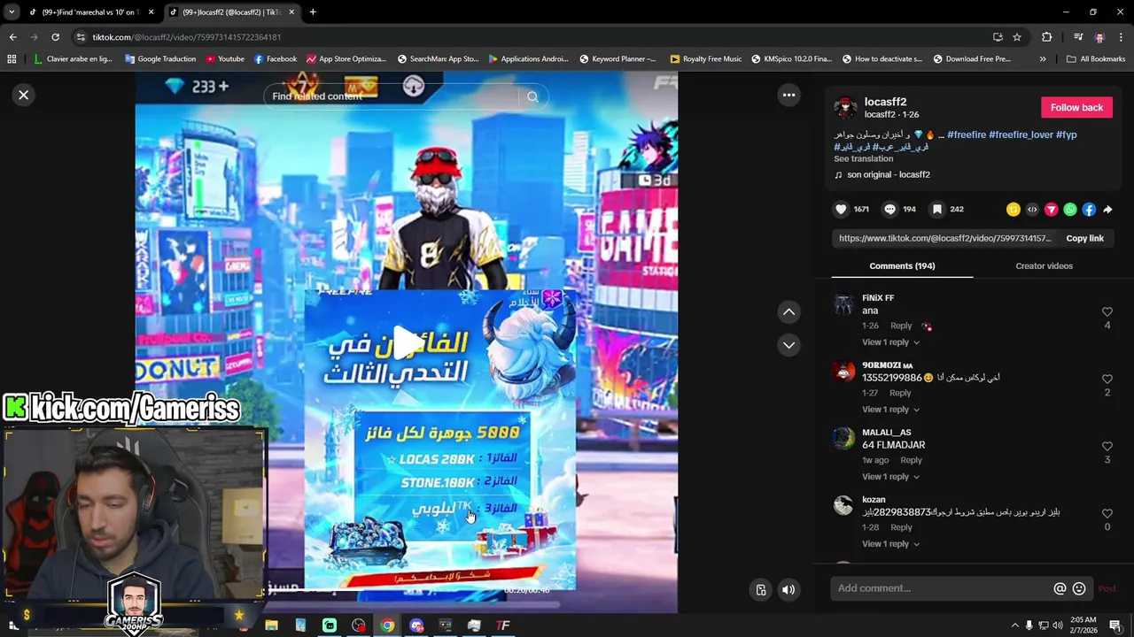The width and height of the screenshot is (1134, 637).
Task: Click the search magnifier in Find related content
Action: 532,96
